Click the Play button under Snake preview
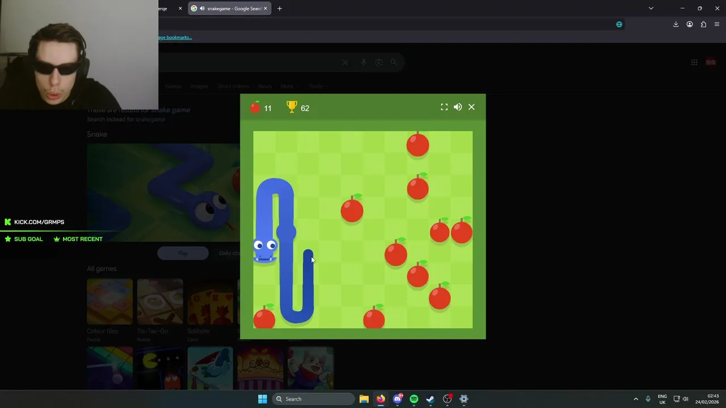 click(183, 253)
